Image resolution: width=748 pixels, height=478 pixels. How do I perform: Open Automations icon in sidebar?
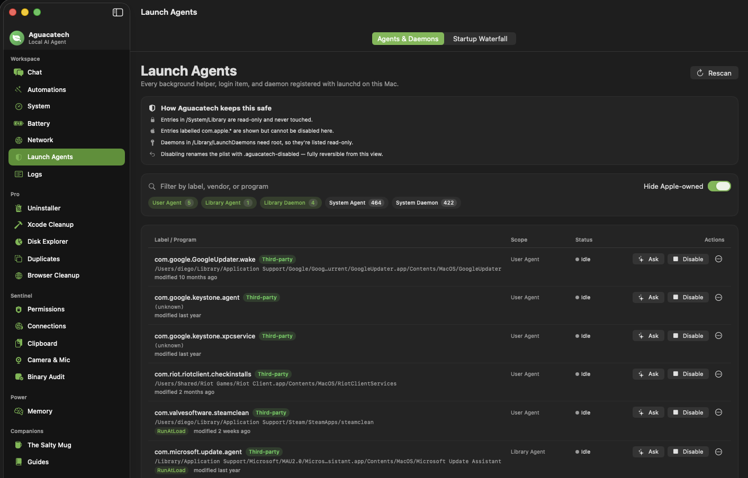pos(19,90)
